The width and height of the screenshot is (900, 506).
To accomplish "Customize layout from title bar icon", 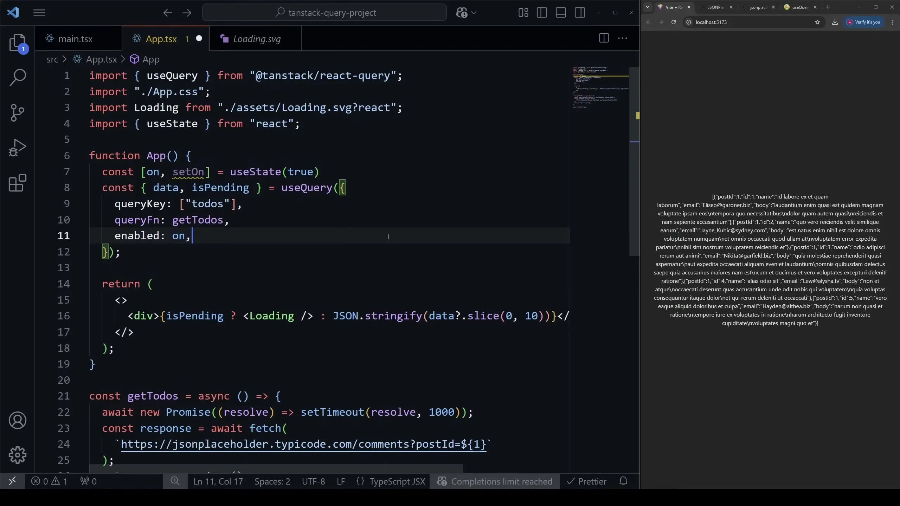I will (x=523, y=13).
